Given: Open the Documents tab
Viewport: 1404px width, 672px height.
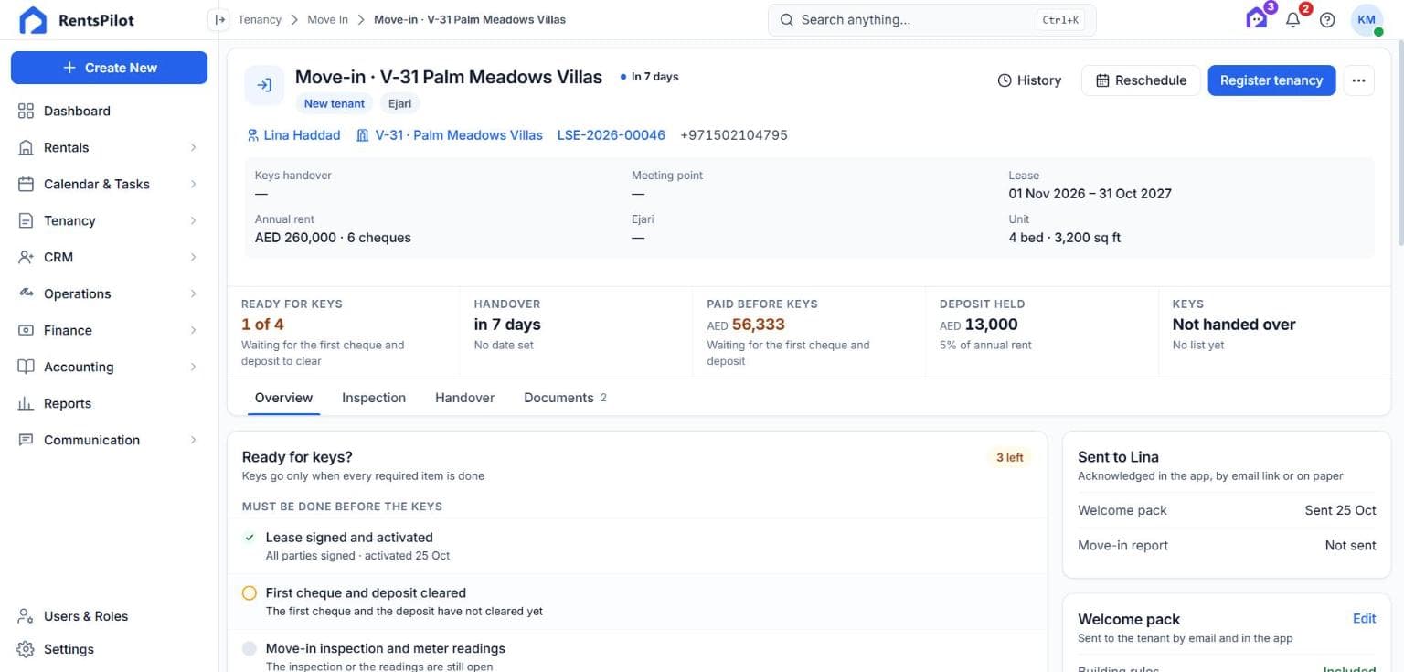Looking at the screenshot, I should point(565,398).
